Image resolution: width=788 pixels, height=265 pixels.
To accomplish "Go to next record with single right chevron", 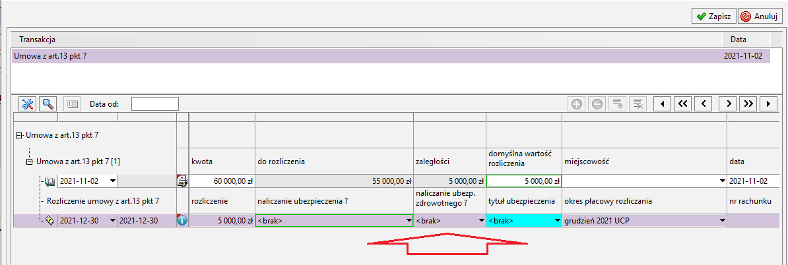I will coord(728,104).
